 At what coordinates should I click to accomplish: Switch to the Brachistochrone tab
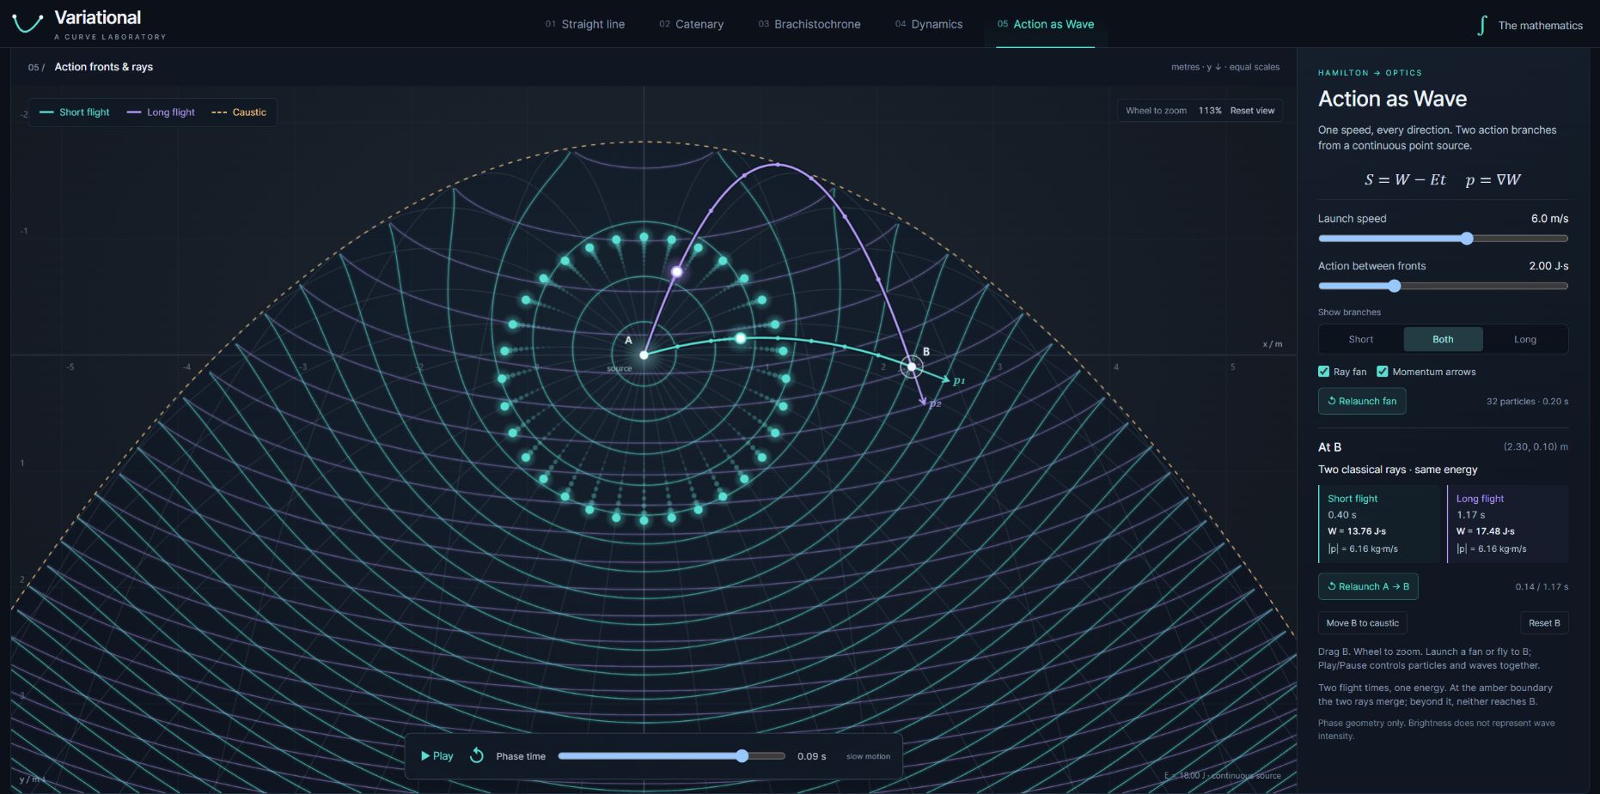809,24
